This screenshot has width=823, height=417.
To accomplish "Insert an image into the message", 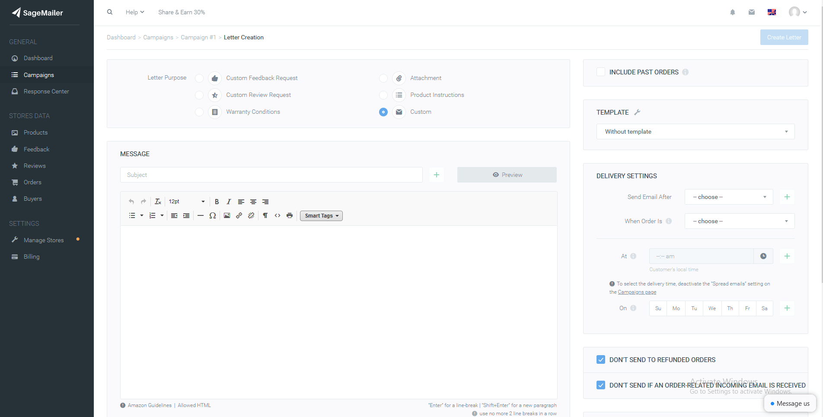I will [x=227, y=215].
